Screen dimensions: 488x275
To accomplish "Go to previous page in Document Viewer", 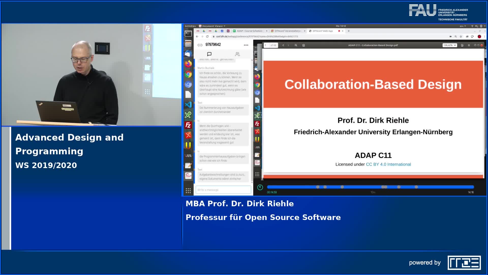I will pyautogui.click(x=283, y=45).
